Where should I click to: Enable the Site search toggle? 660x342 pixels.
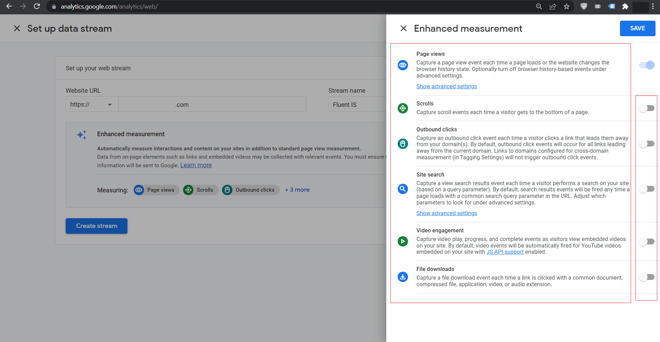point(647,189)
